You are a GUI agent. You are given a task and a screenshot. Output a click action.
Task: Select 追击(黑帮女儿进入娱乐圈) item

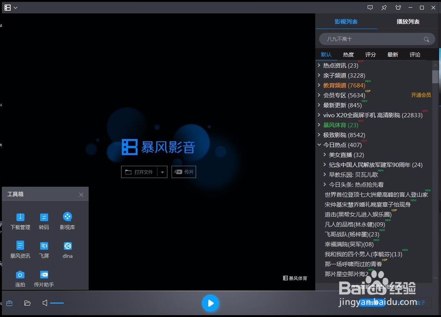(x=358, y=214)
